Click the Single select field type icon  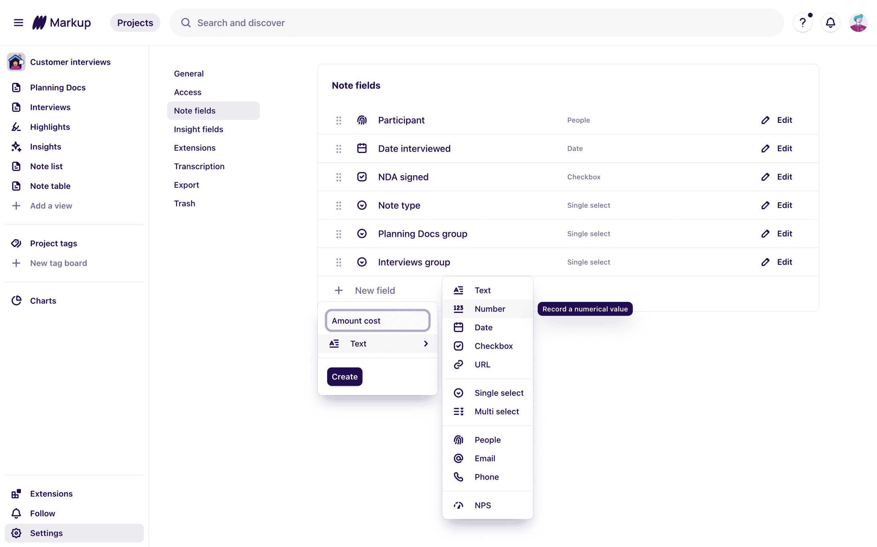tap(458, 393)
